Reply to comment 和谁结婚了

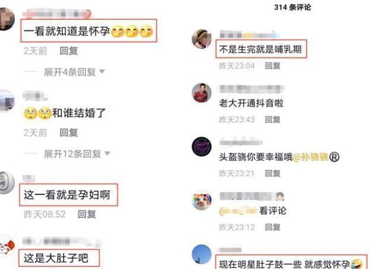pyautogui.click(x=69, y=133)
